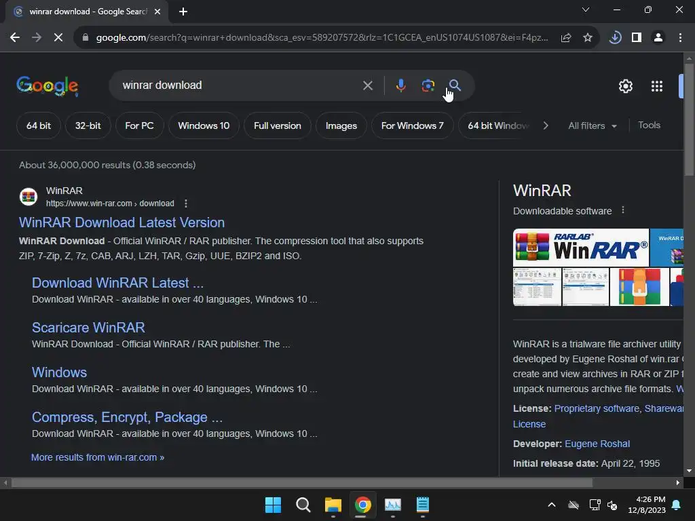Open the Compress, Encrypt, Package sitelink

(127, 417)
